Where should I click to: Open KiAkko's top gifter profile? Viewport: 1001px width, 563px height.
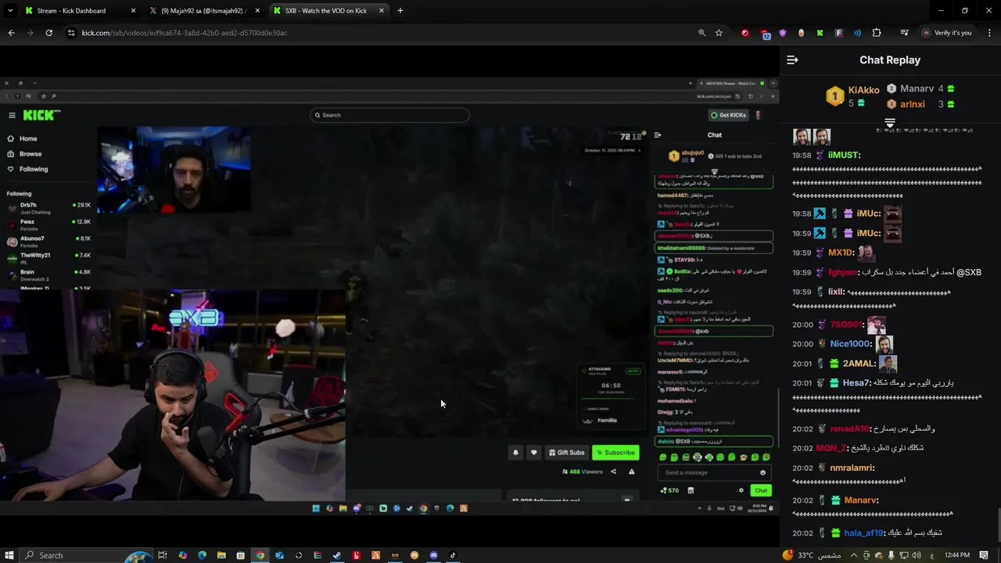point(863,90)
